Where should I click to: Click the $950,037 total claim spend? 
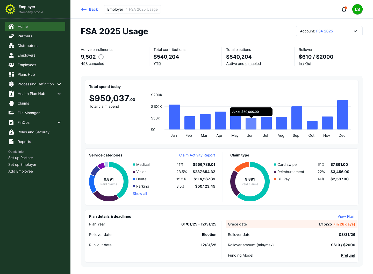(112, 98)
